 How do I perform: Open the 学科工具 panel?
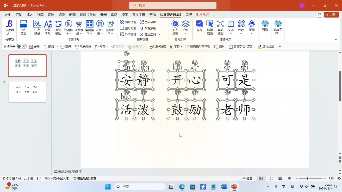point(23,27)
